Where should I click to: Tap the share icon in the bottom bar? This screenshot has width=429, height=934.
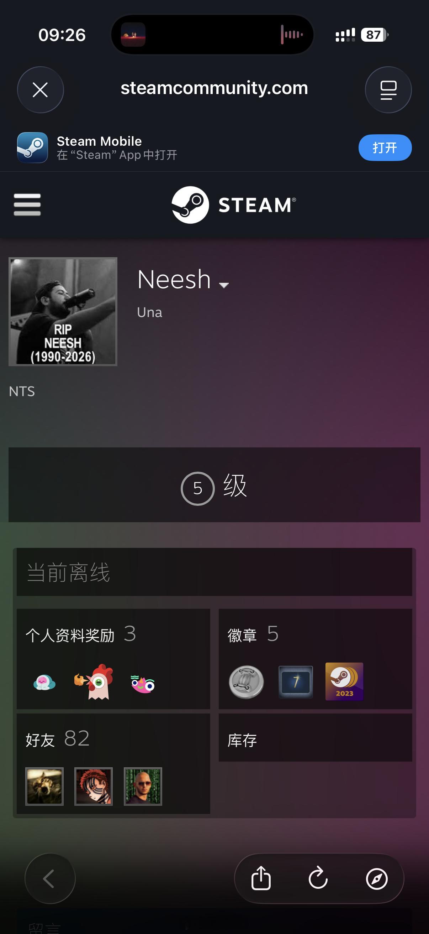click(261, 878)
